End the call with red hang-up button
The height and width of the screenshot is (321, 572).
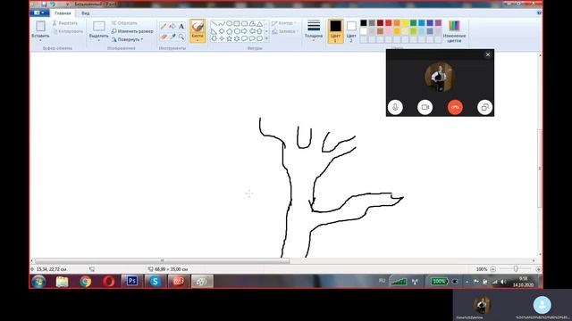[x=455, y=107]
